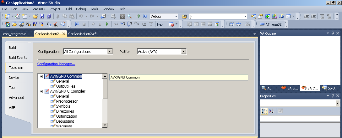Click the Redo arrow icon
Image resolution: width=342 pixels, height=138 pixels.
point(92,16)
